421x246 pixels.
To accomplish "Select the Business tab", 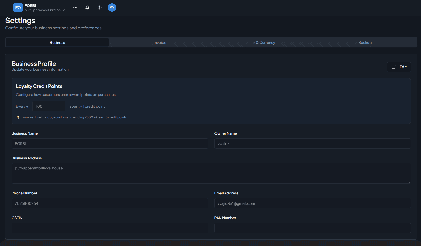I will [57, 43].
